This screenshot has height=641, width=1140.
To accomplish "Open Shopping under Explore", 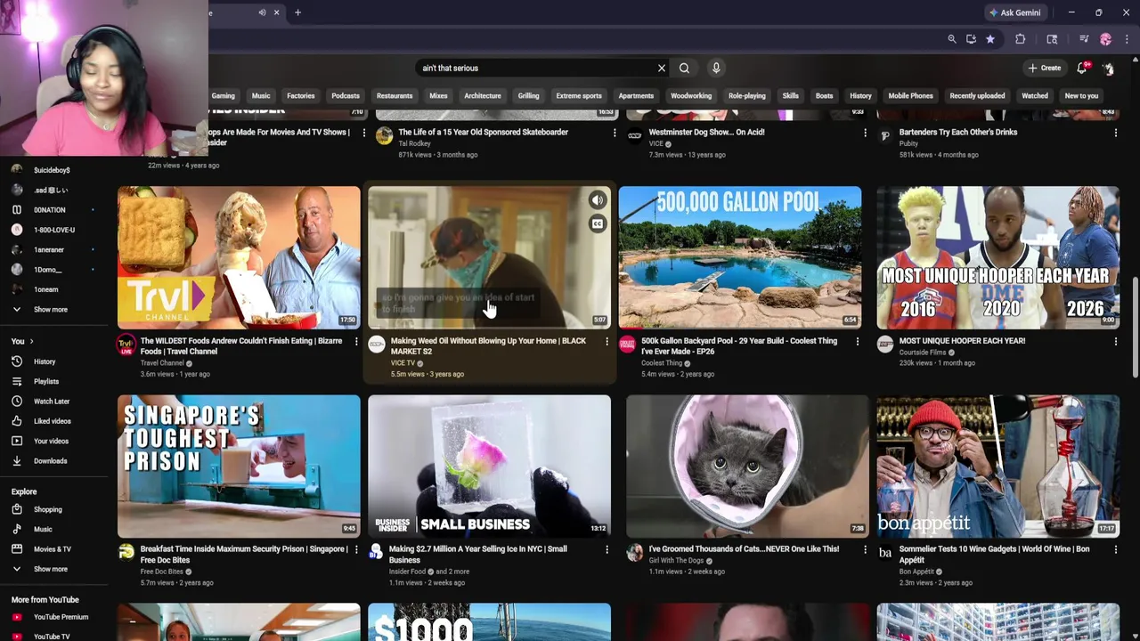I will 48,509.
